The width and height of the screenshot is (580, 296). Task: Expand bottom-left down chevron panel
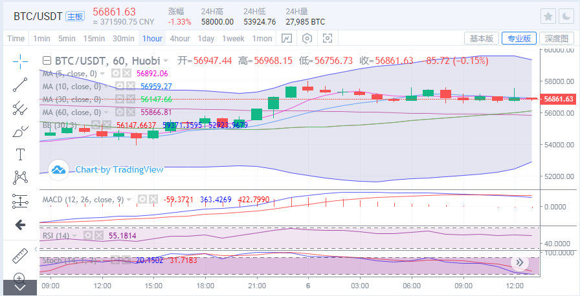coord(20,288)
